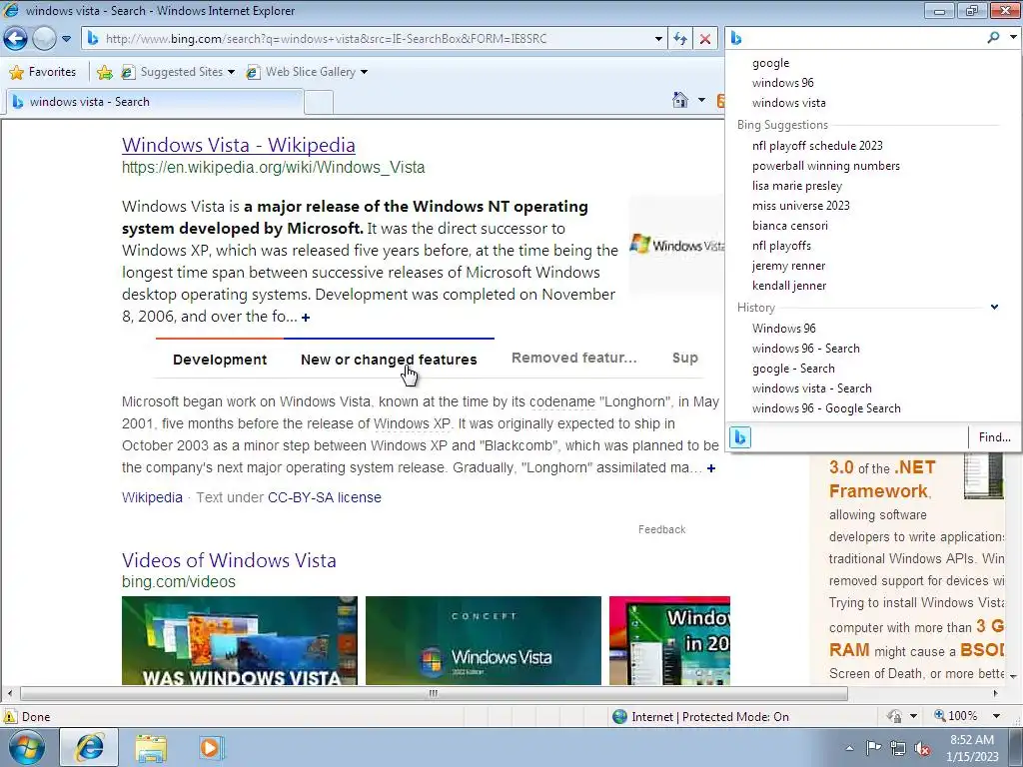Open Web Slice Gallery dropdown
This screenshot has width=1023, height=767.
[x=306, y=72]
